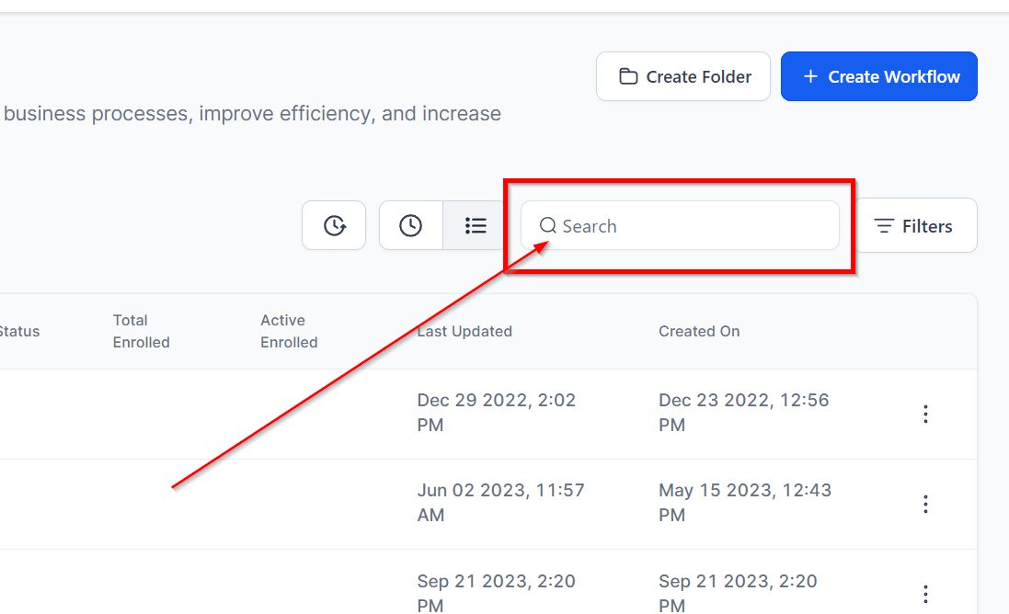Click the folder icon on Create Folder
The image size is (1009, 614).
[x=628, y=76]
